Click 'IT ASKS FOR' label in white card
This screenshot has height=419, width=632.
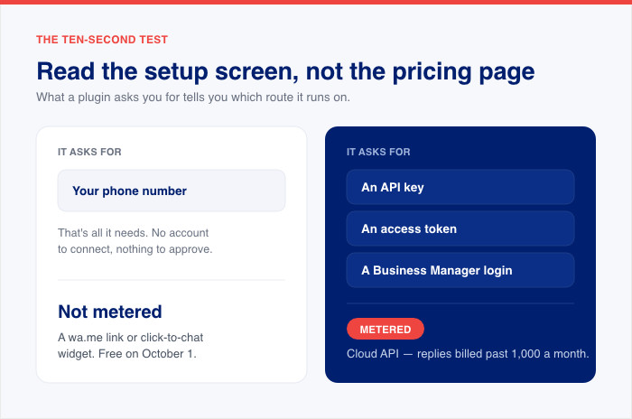(x=89, y=152)
